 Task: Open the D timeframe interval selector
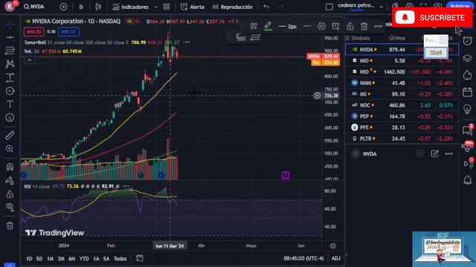[81, 7]
